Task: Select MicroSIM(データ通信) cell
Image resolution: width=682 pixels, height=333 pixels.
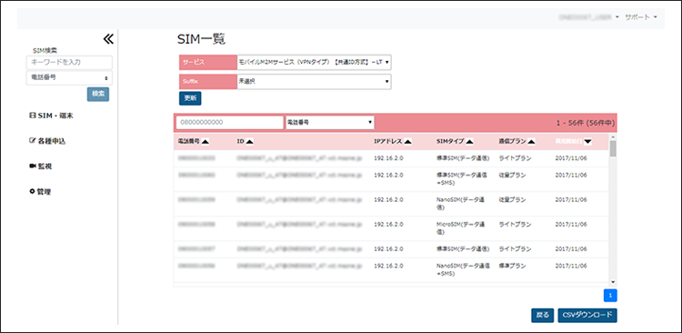Action: (x=461, y=228)
